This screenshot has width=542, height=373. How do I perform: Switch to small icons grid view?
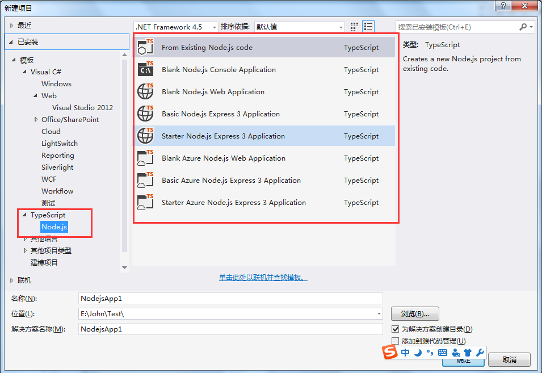(x=355, y=27)
